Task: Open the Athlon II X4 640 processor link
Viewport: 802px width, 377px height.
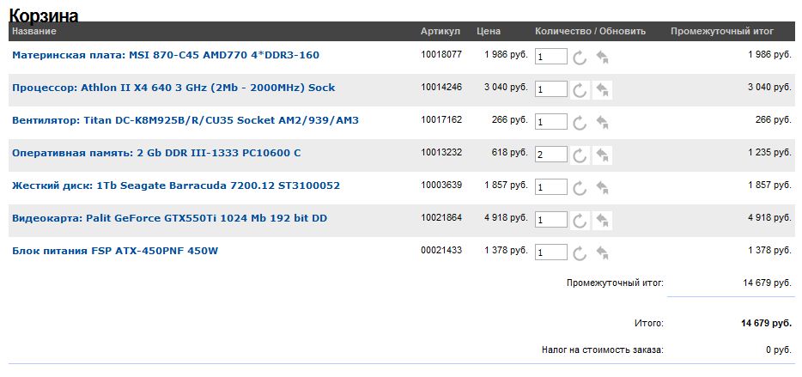Action: 173,88
